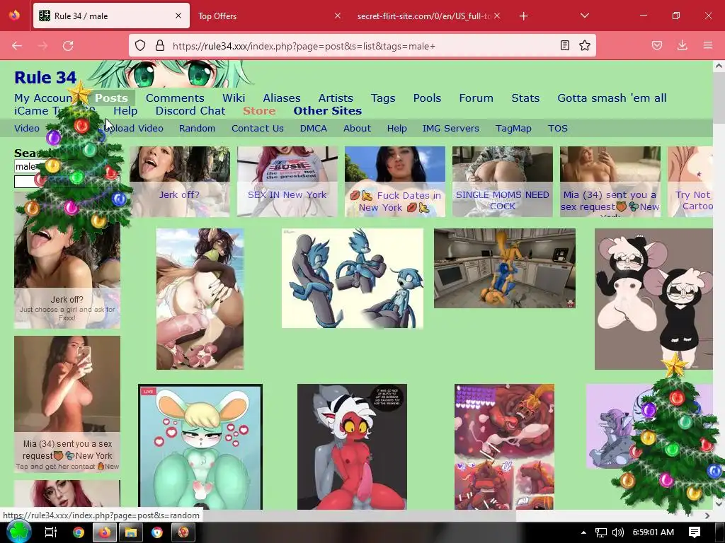Show hidden tray icons chevron

click(x=583, y=532)
